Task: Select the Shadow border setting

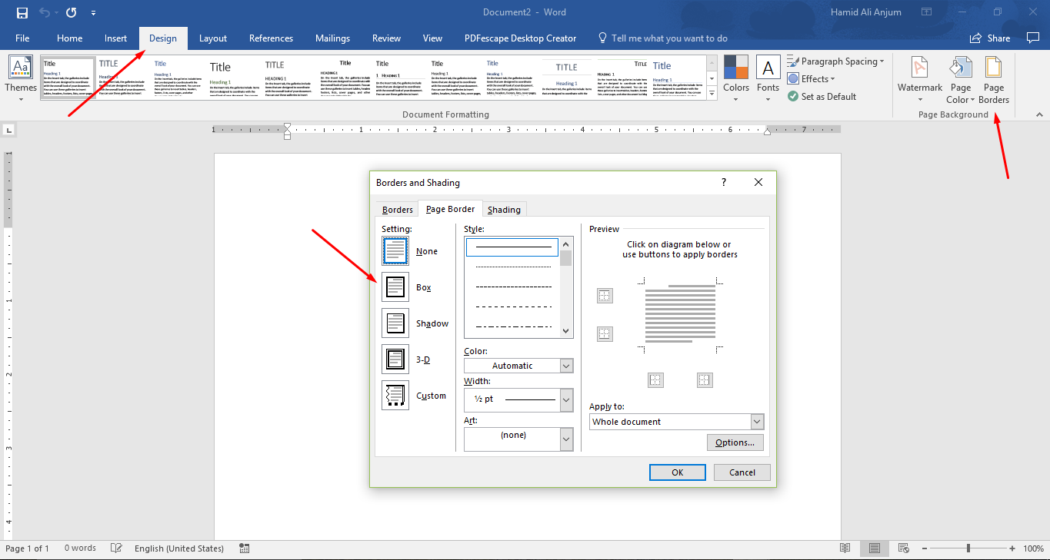Action: pyautogui.click(x=395, y=323)
